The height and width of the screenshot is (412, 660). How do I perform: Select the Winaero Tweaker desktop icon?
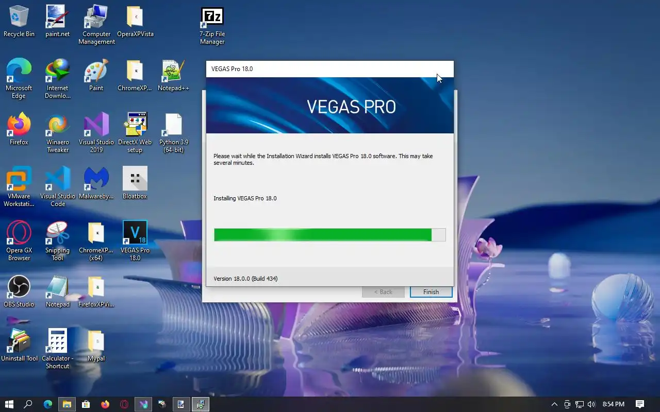(x=57, y=133)
